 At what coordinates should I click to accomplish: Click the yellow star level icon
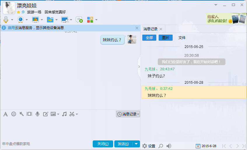click(18, 12)
